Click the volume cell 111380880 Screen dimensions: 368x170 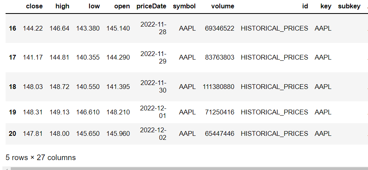219,87
